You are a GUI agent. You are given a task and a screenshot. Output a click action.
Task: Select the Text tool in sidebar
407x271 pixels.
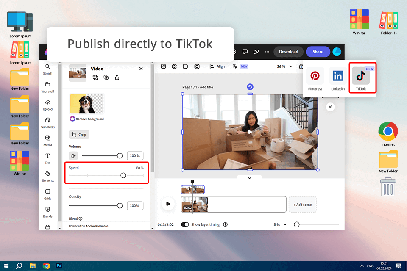47,159
